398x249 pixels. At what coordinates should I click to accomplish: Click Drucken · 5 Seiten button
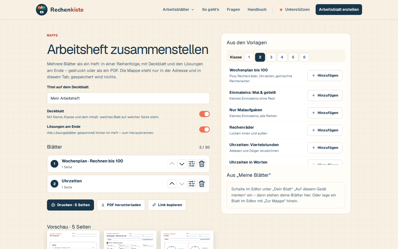(x=70, y=205)
